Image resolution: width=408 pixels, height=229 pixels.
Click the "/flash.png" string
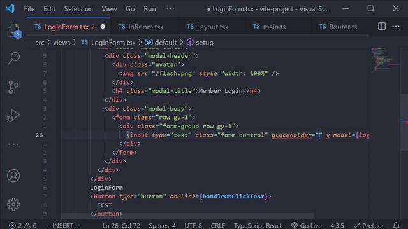click(174, 74)
